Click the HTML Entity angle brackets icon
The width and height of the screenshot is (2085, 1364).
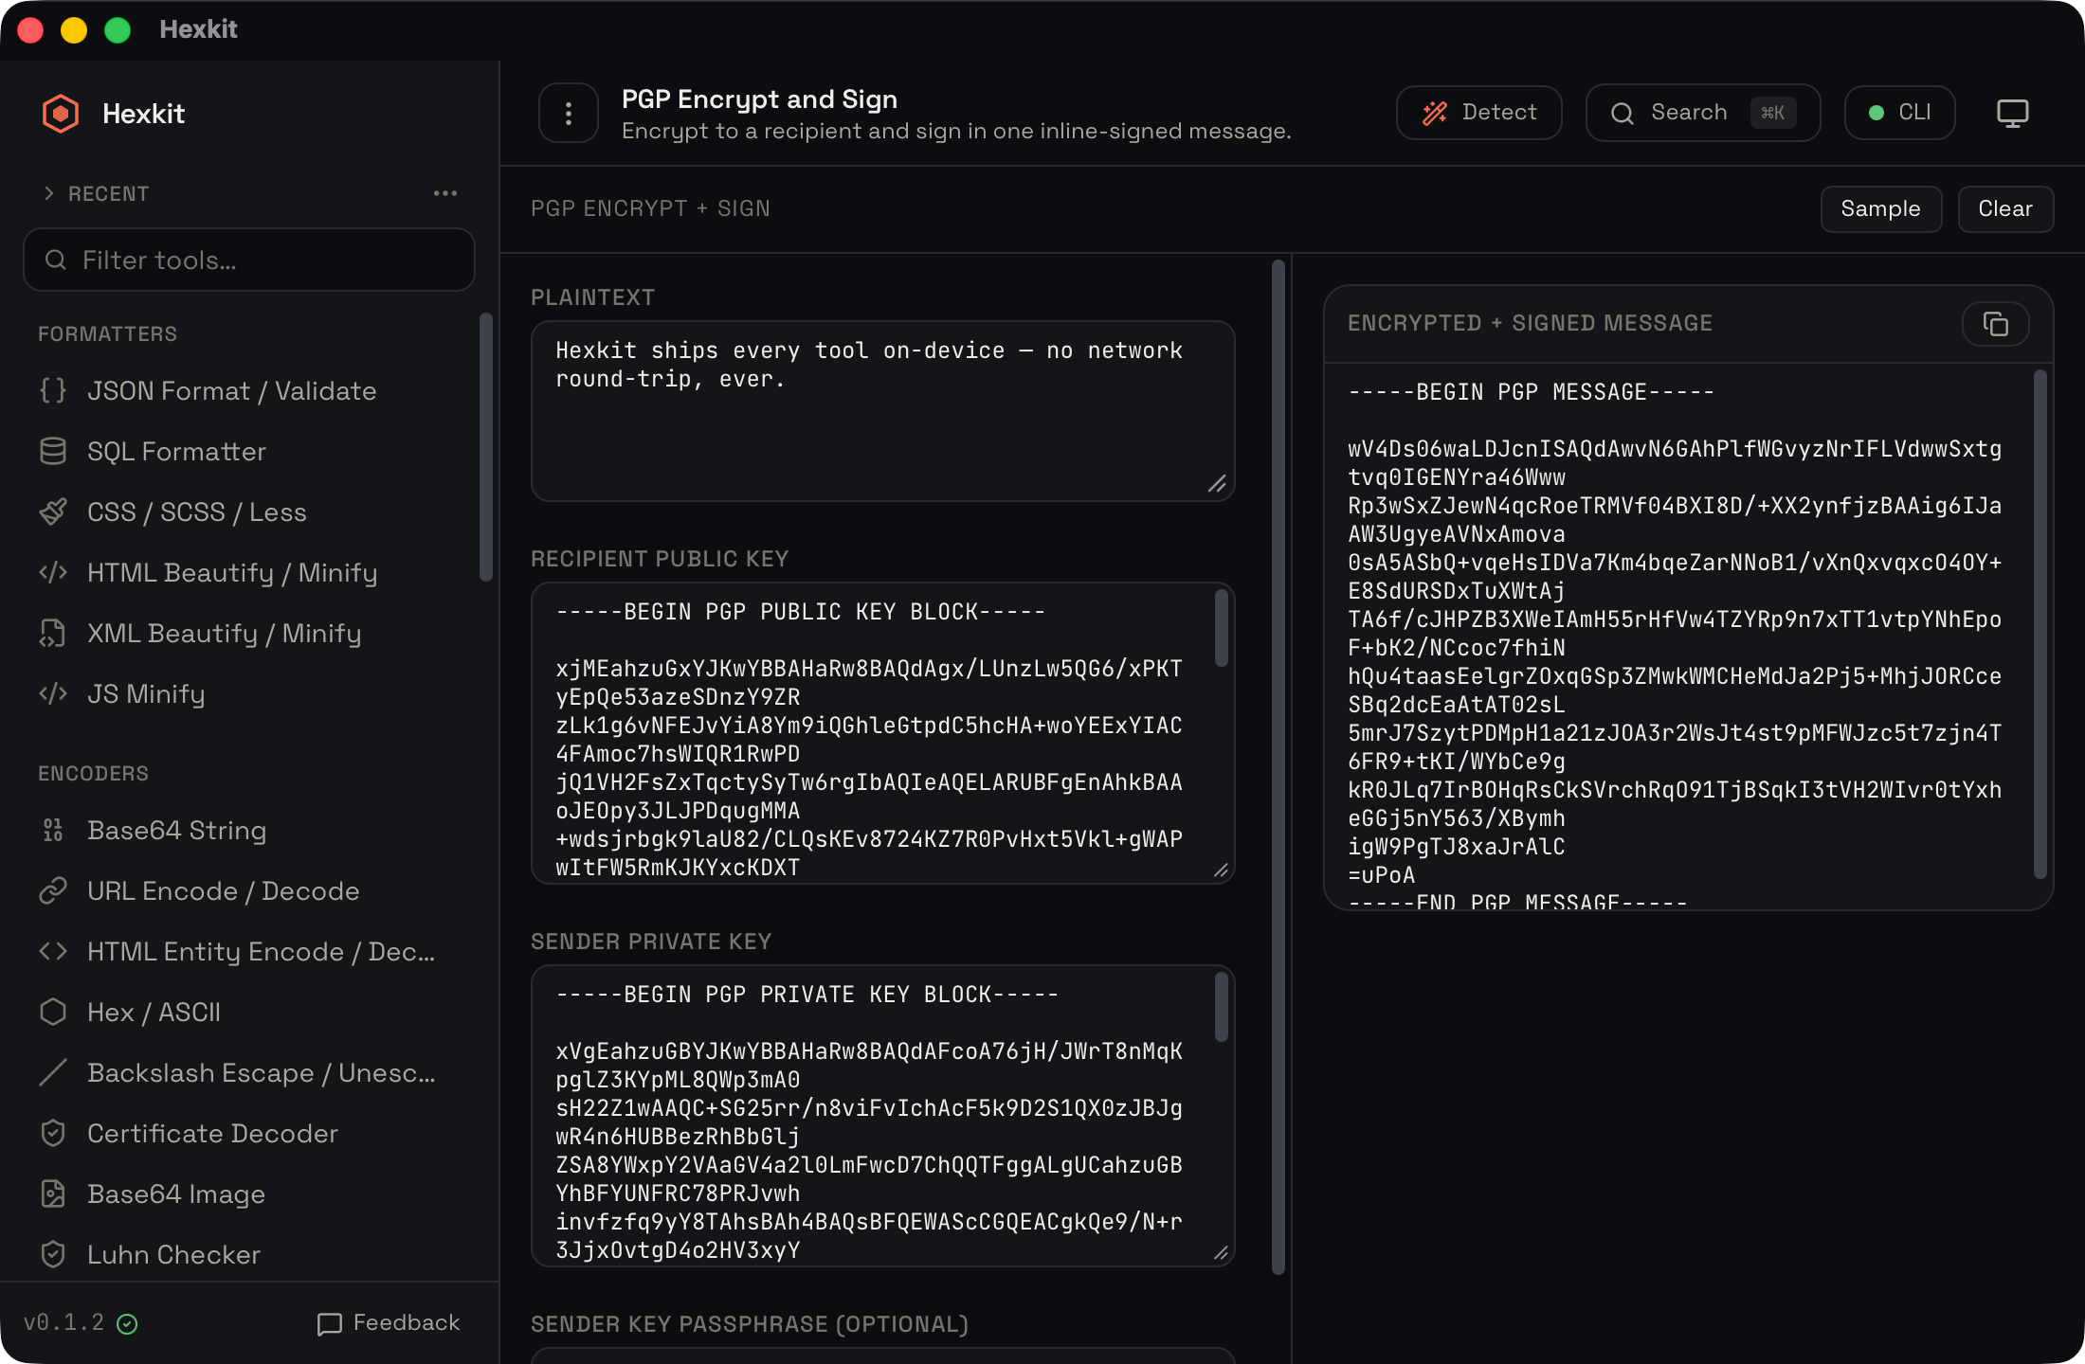click(x=53, y=952)
